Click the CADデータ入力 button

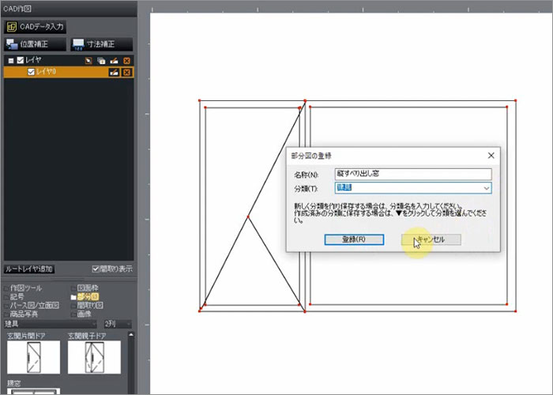click(35, 27)
